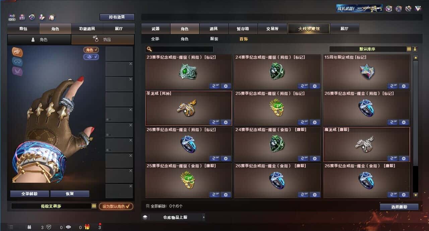
Task: Select the purple wing accessory category icon
Action: [17, 71]
